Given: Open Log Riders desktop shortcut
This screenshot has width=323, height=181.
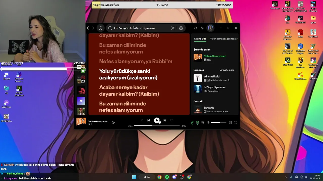Looking at the screenshot, I should (x=313, y=33).
